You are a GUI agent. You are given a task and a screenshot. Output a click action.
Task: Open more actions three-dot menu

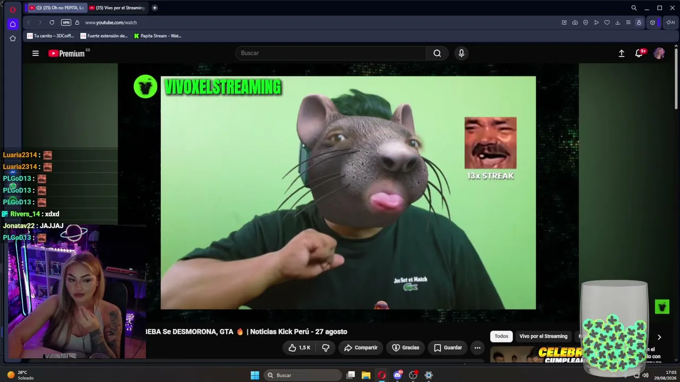point(477,348)
